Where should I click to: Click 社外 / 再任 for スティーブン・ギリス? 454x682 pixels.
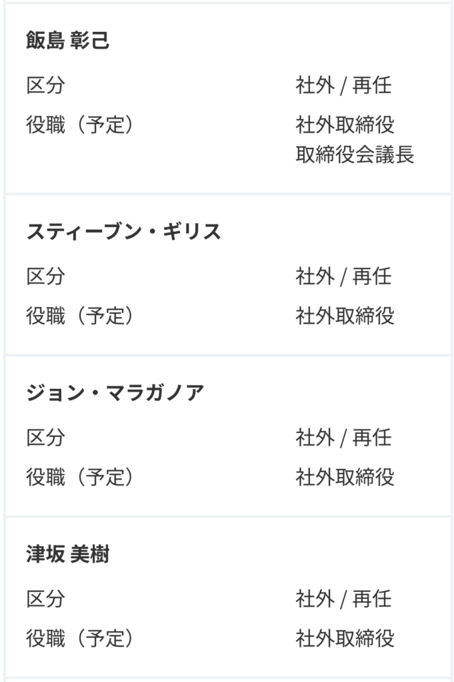click(x=343, y=276)
